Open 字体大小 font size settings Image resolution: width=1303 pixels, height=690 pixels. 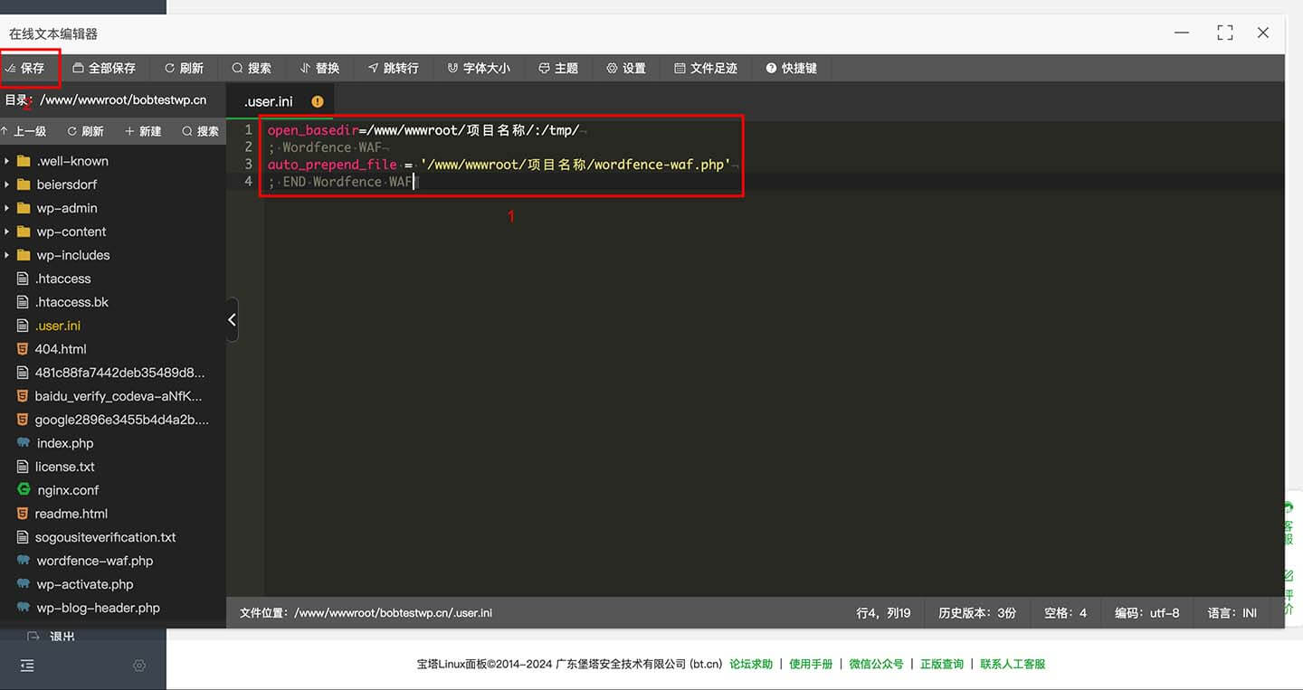point(479,68)
